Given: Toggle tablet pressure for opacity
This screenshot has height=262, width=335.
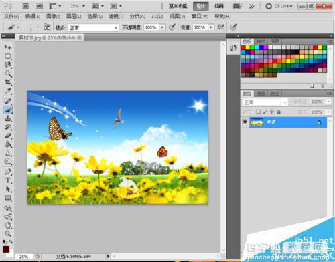Looking at the screenshot, I should (172, 27).
